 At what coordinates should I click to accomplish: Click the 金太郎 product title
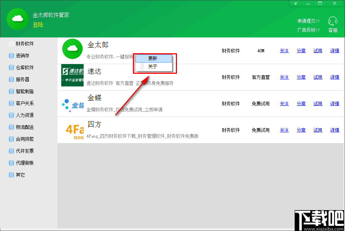tap(98, 45)
